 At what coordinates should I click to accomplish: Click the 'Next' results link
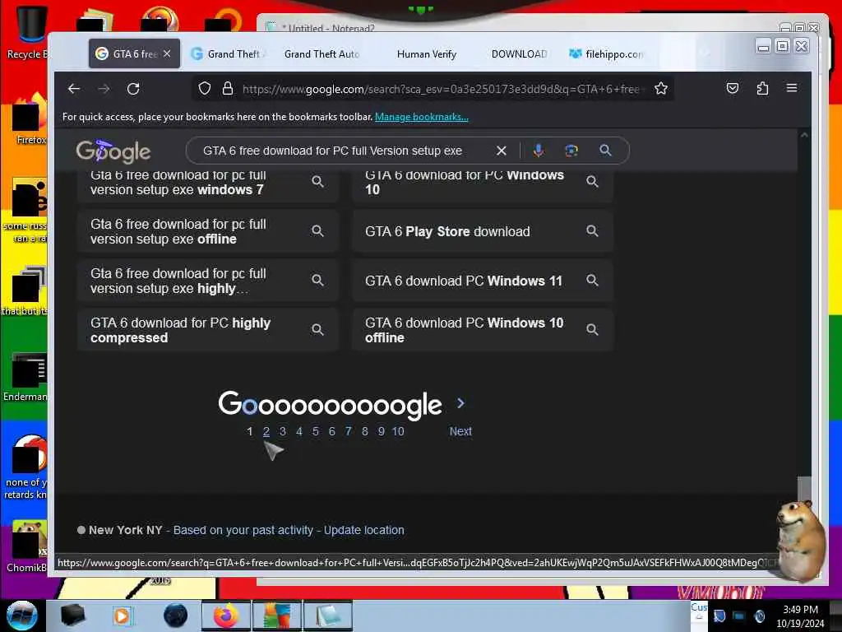point(460,431)
